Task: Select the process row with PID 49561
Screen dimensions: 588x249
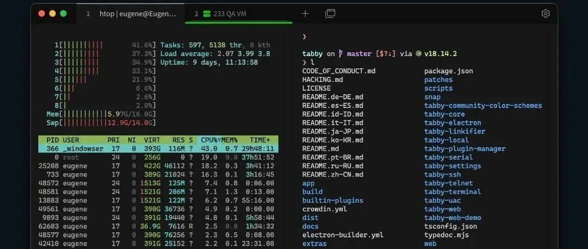Action: 158,209
